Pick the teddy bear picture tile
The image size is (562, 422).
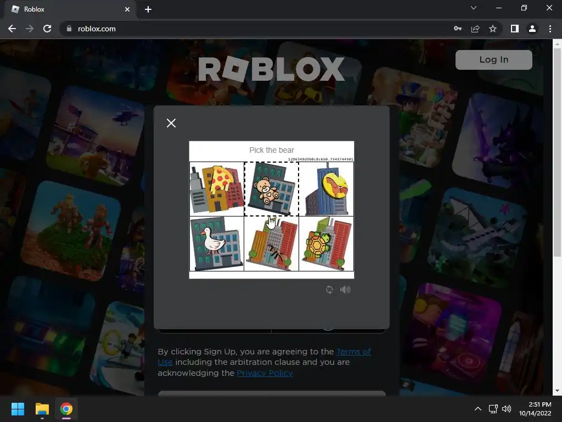(271, 189)
